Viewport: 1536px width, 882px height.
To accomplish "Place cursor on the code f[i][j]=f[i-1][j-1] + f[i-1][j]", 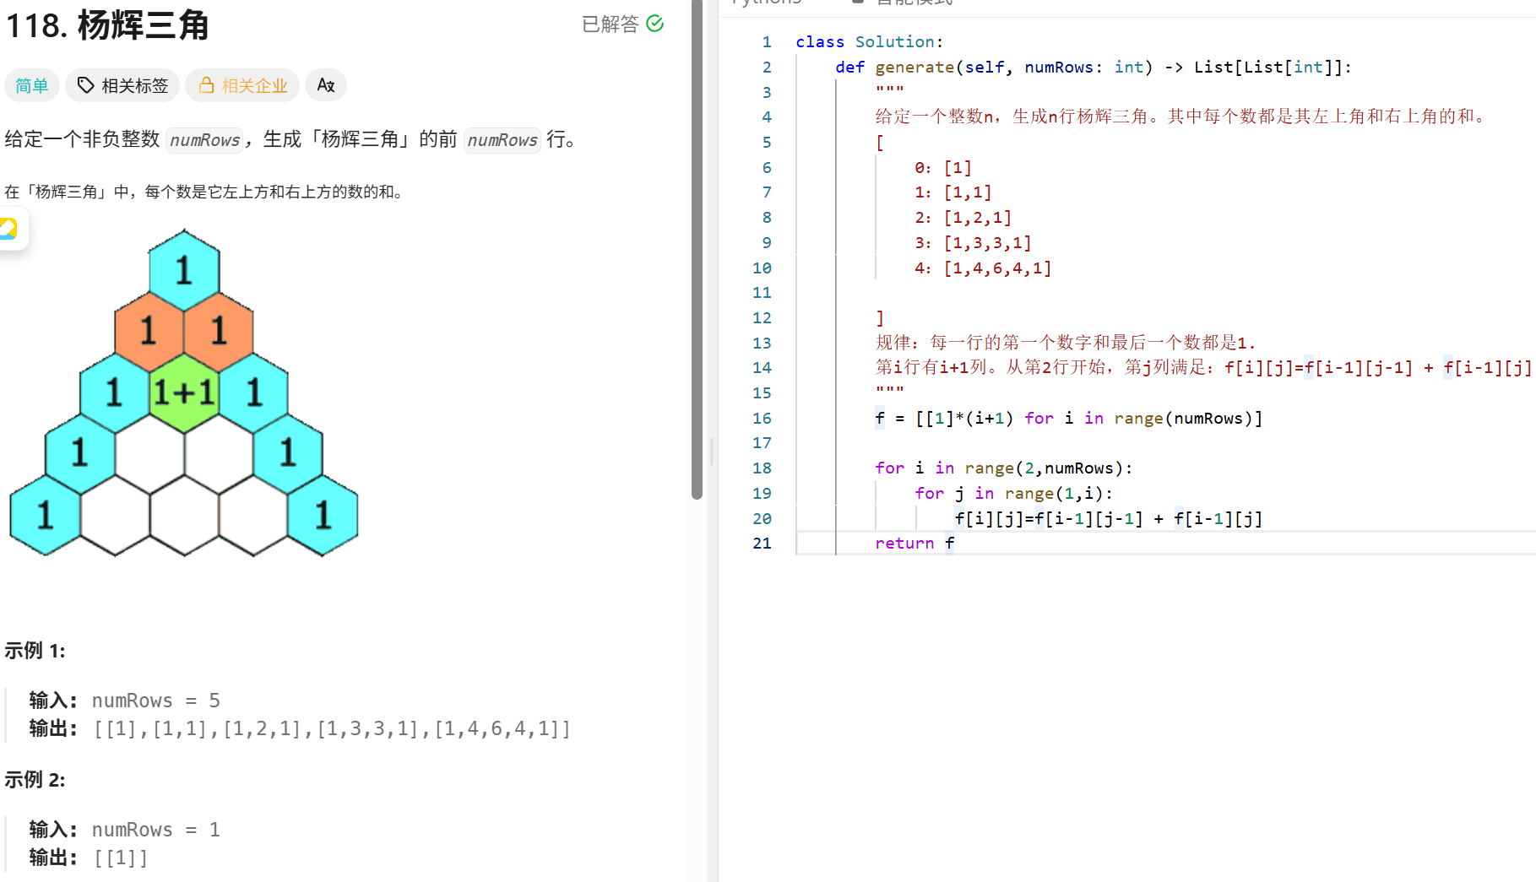I will pyautogui.click(x=1109, y=518).
